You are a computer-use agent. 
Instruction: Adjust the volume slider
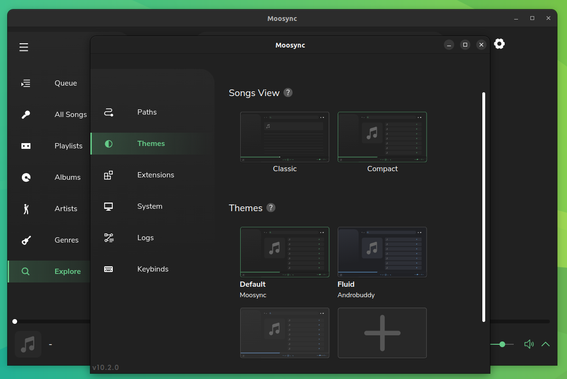pyautogui.click(x=503, y=344)
